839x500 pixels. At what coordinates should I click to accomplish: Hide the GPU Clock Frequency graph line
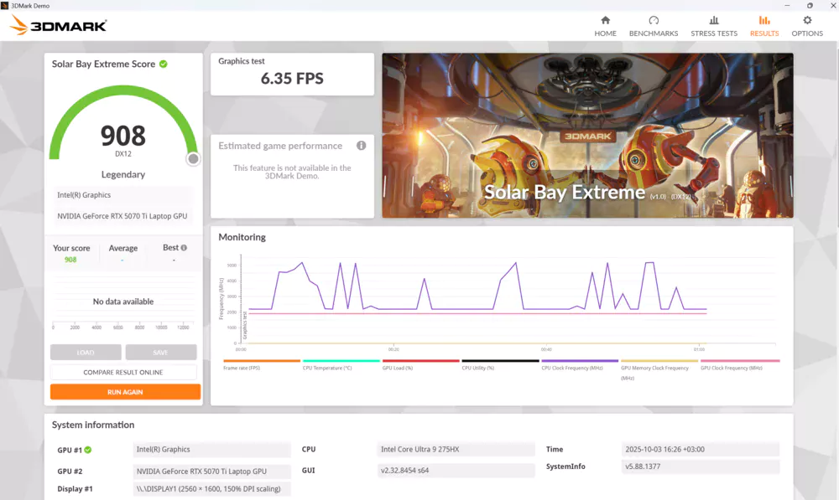coord(730,366)
